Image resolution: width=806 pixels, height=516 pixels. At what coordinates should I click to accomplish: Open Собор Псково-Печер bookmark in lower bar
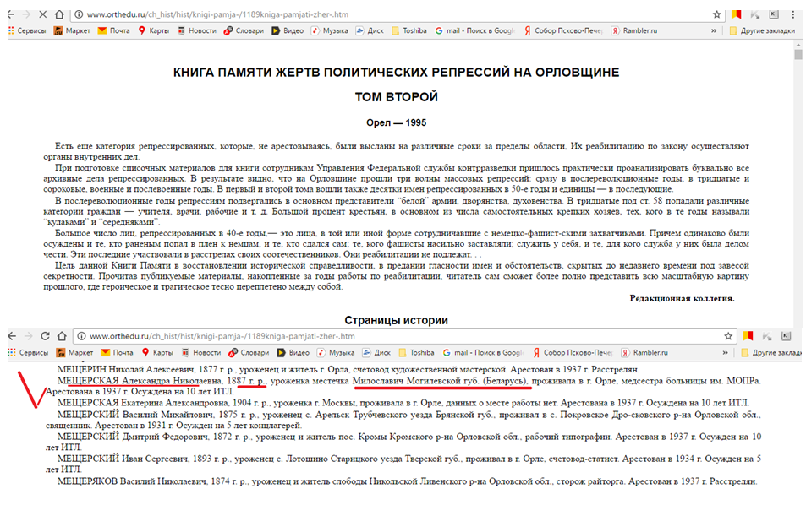[x=572, y=353]
